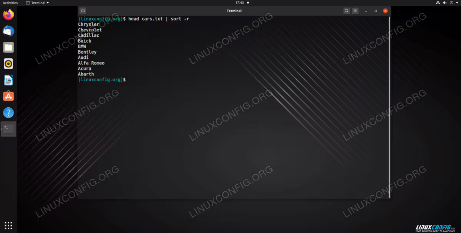The height and width of the screenshot is (233, 461).
Task: Click the Terminal title in the header bar
Action: [x=234, y=11]
